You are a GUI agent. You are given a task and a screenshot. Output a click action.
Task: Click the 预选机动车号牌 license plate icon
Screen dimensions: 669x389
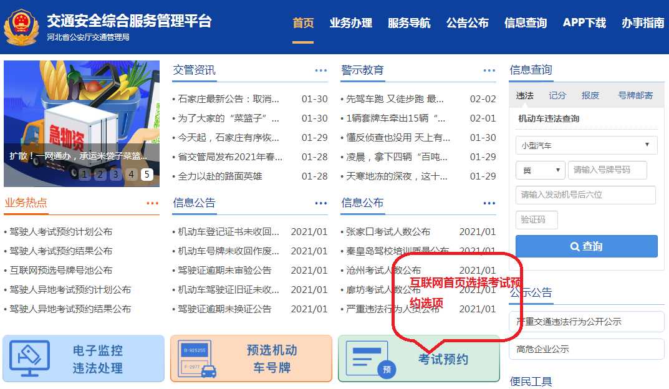197,359
